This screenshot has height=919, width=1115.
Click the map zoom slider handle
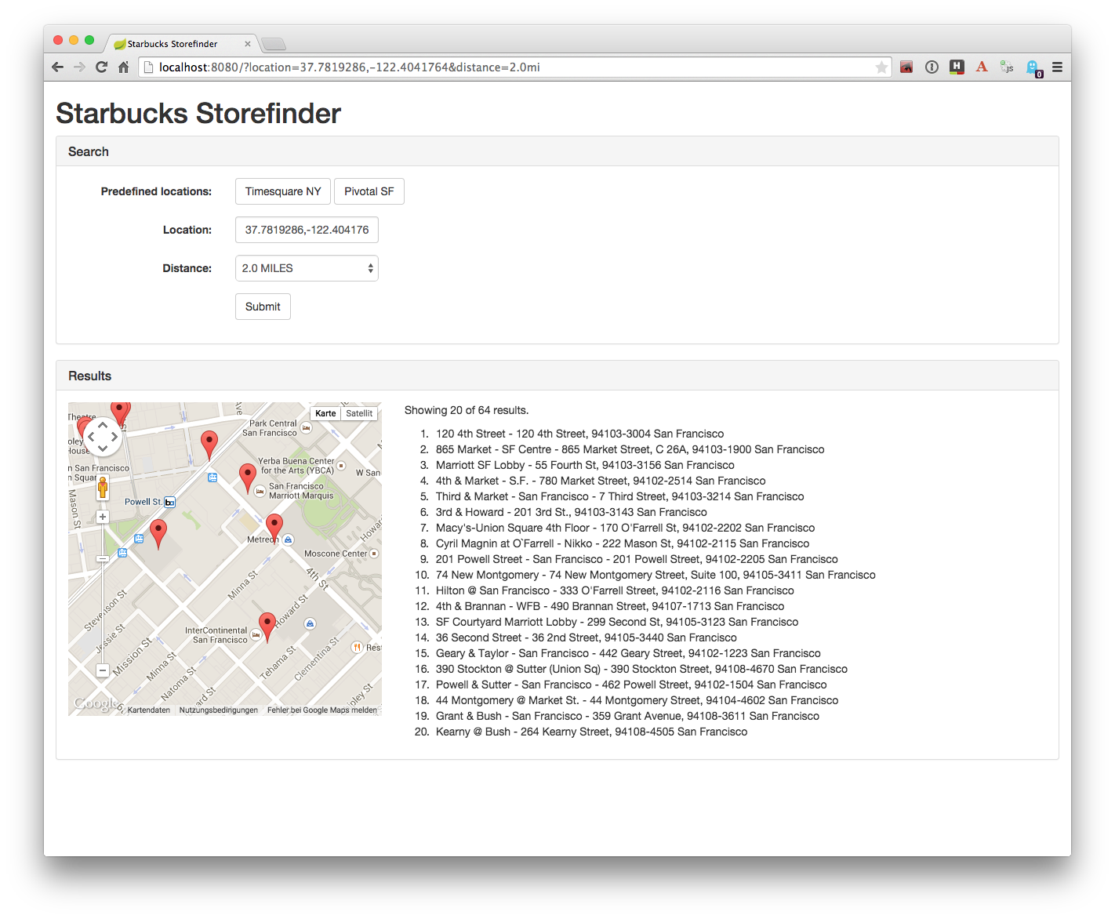pos(103,558)
